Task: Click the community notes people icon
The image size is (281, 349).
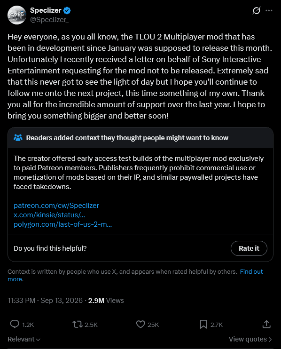Action: 18,137
